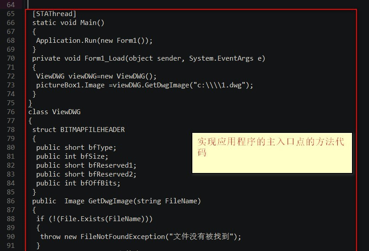Click the bfType field
Image resolution: width=369 pixels, height=251 pixels.
point(102,148)
